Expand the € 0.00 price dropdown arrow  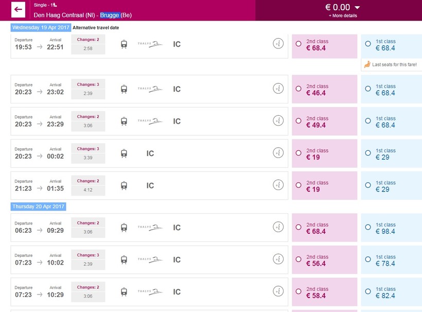pyautogui.click(x=358, y=7)
